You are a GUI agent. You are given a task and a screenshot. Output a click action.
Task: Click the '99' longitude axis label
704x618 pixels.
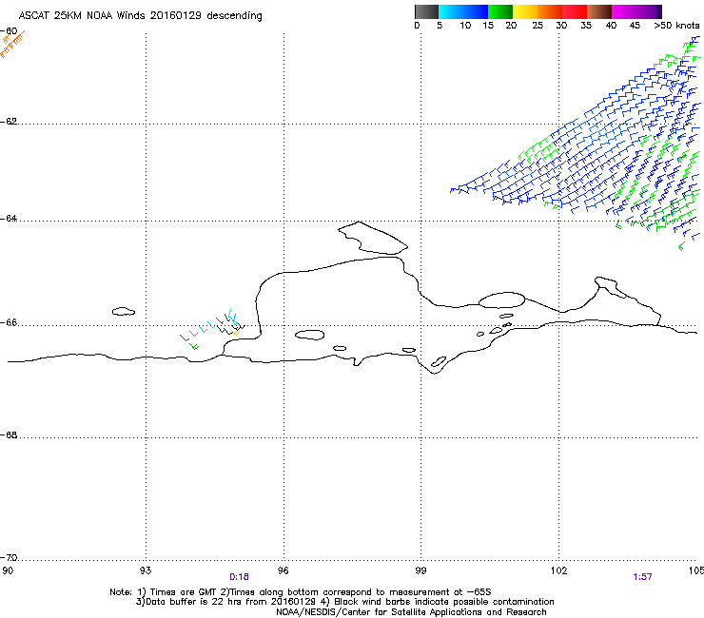(420, 570)
